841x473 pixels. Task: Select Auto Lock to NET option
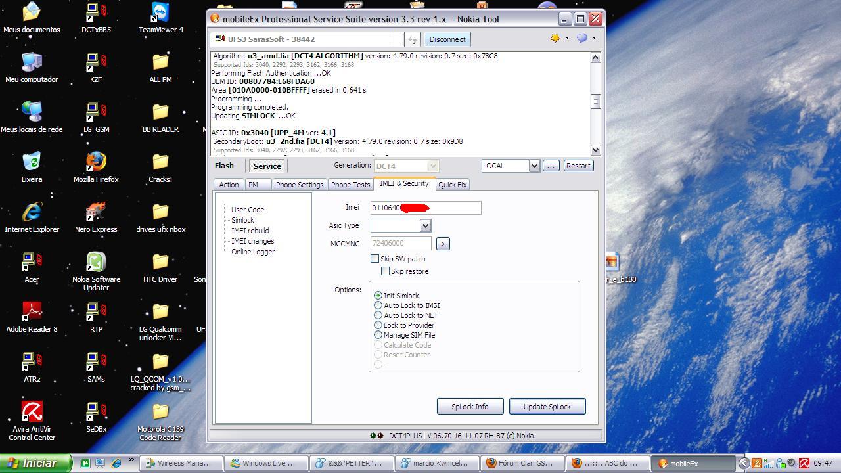coord(378,315)
